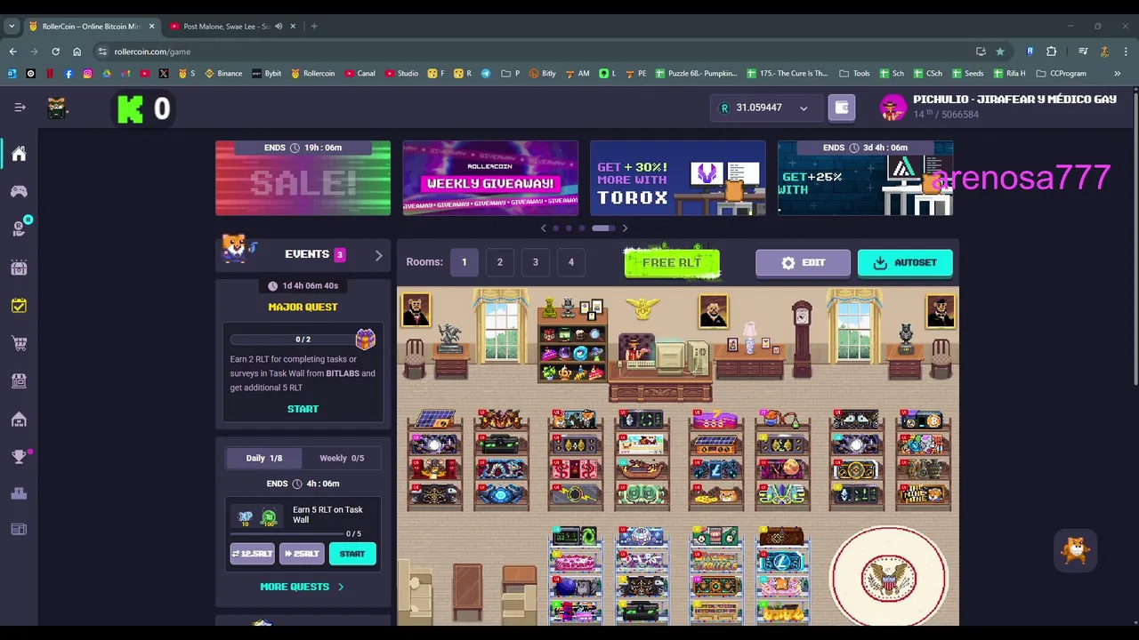Viewport: 1139px width, 640px height.
Task: Open the yellow checklist tasks icon in sidebar
Action: tap(19, 305)
